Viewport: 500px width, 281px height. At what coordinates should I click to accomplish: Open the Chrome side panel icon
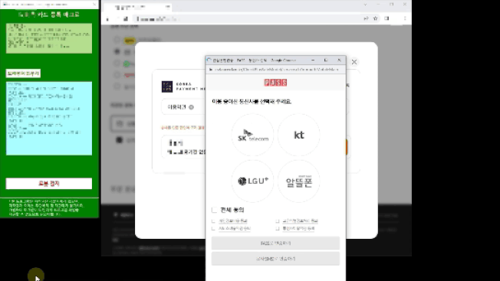[x=387, y=19]
